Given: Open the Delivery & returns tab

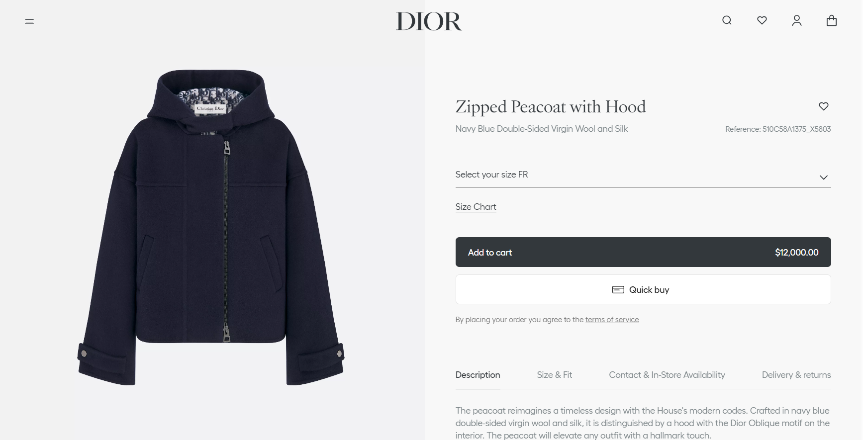Looking at the screenshot, I should pyautogui.click(x=796, y=375).
